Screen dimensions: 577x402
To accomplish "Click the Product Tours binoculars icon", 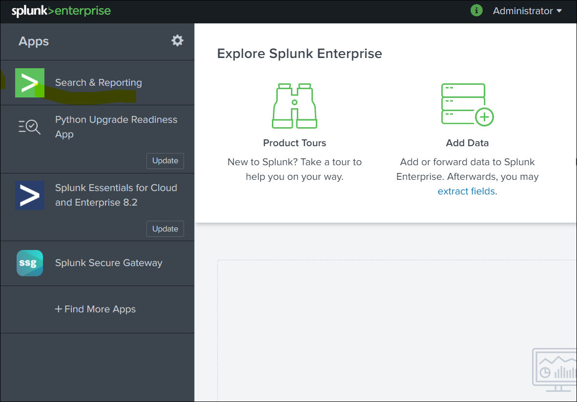I will pyautogui.click(x=294, y=106).
